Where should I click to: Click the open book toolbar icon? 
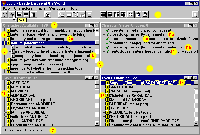pyautogui.click(x=130, y=15)
